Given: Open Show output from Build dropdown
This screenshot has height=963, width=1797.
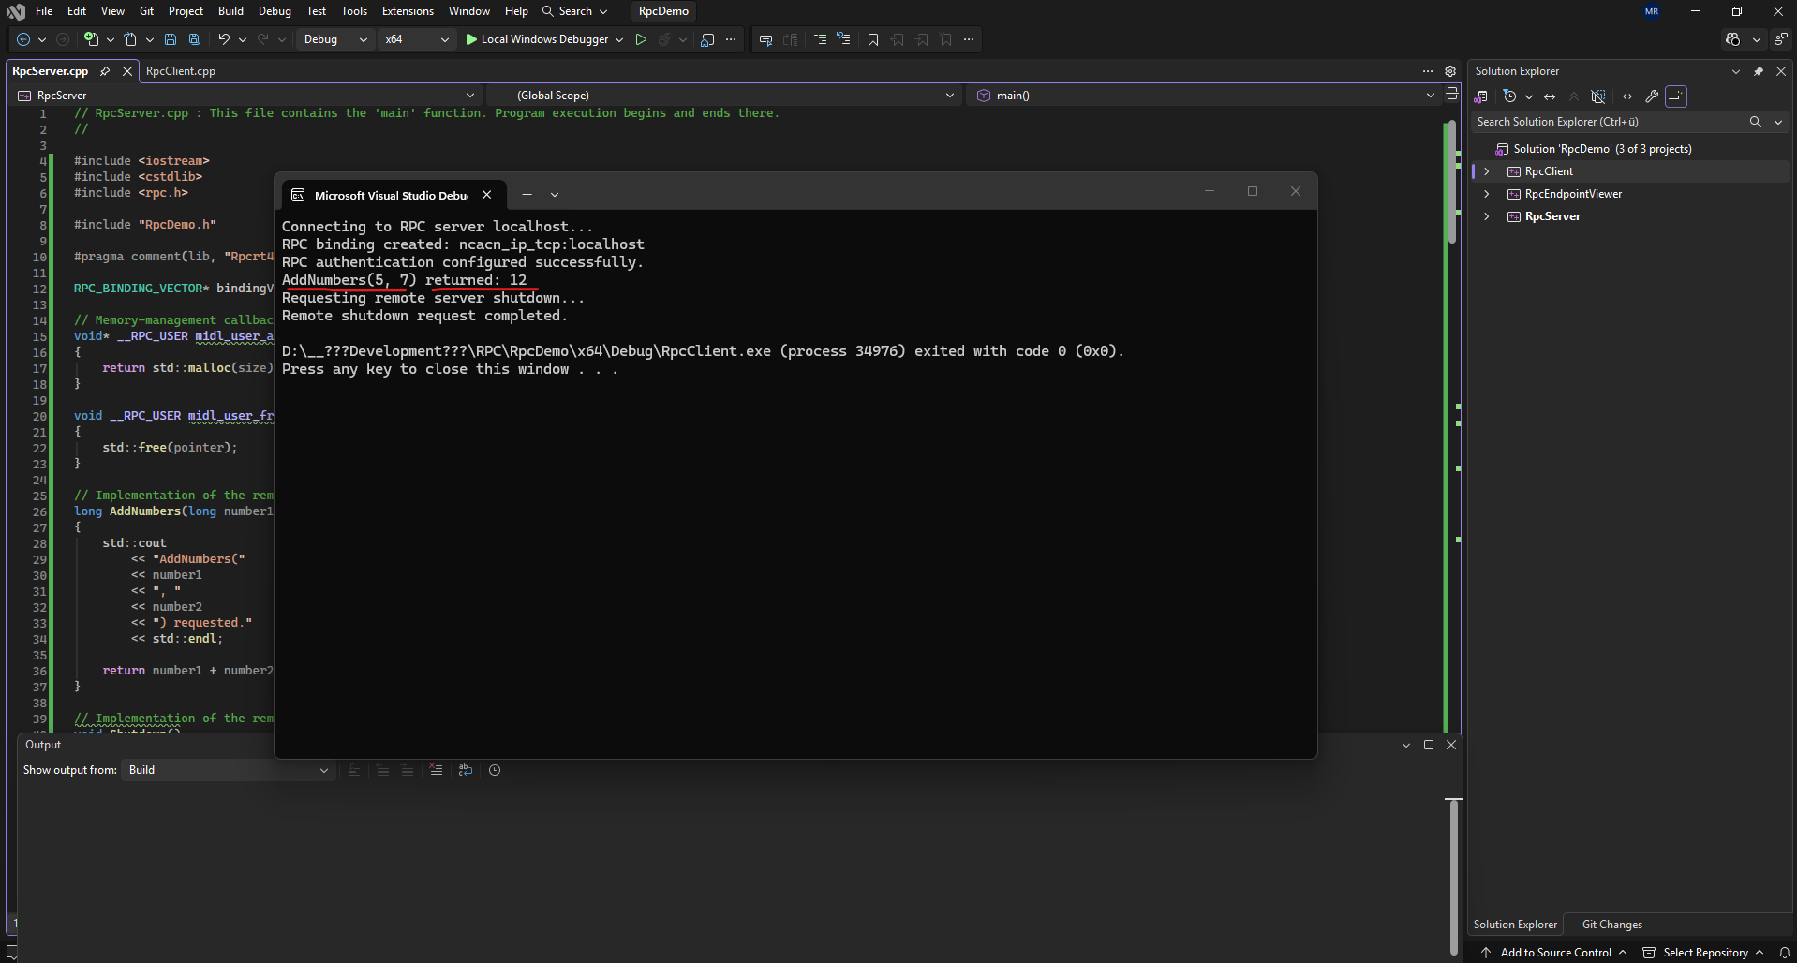Looking at the screenshot, I should point(228,770).
